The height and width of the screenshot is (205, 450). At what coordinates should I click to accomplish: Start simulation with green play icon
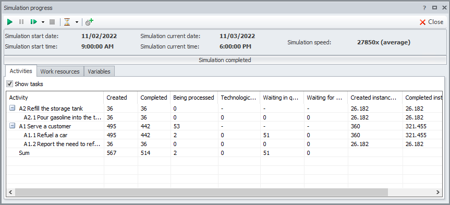coord(10,22)
